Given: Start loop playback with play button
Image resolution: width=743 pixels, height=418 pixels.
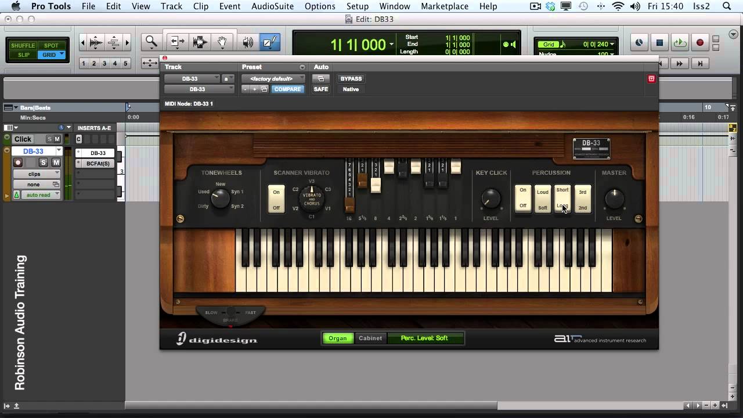Looking at the screenshot, I should coord(680,42).
